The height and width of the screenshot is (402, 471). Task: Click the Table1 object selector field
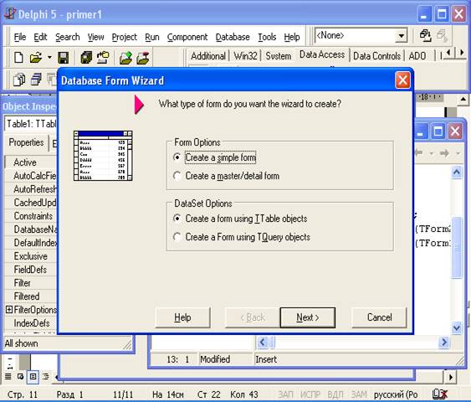(31, 124)
